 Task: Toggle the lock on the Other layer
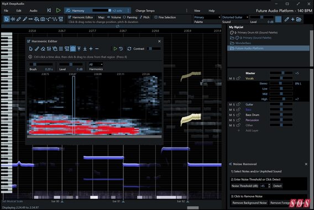coord(238,125)
